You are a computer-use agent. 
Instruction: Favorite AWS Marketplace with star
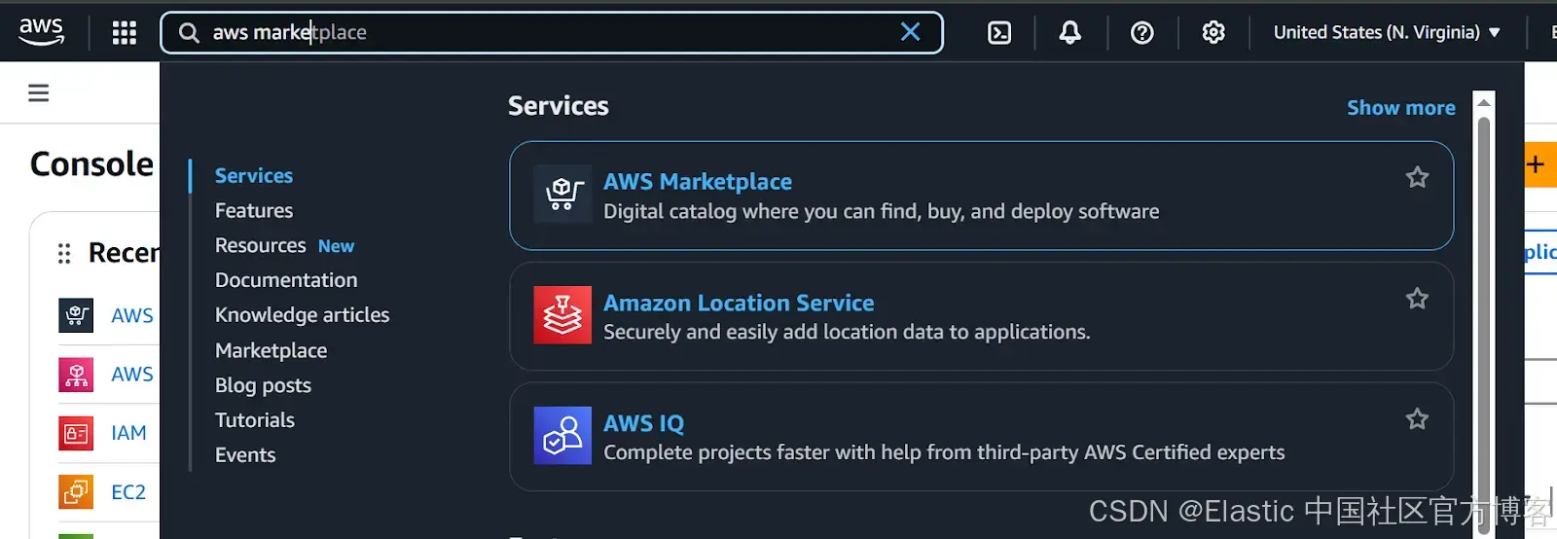point(1417,177)
